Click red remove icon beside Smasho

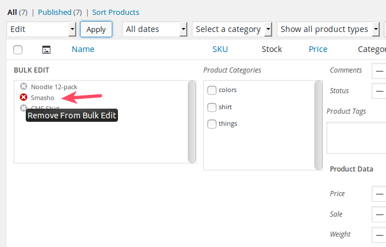pyautogui.click(x=23, y=97)
